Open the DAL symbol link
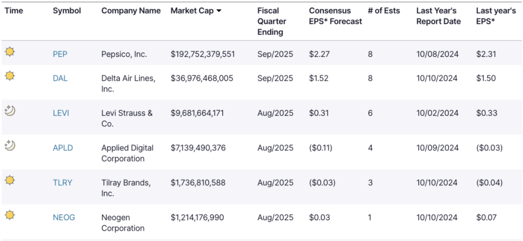The width and height of the screenshot is (523, 241). pos(60,78)
